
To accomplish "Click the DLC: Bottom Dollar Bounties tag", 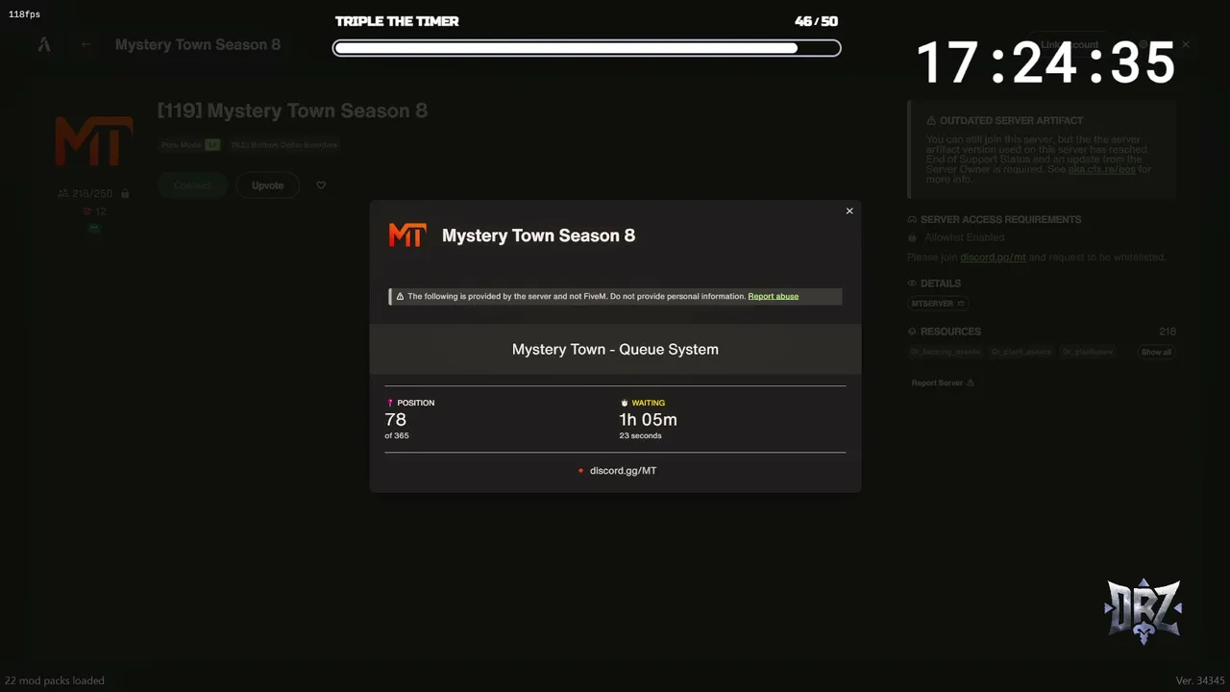I will 284,145.
